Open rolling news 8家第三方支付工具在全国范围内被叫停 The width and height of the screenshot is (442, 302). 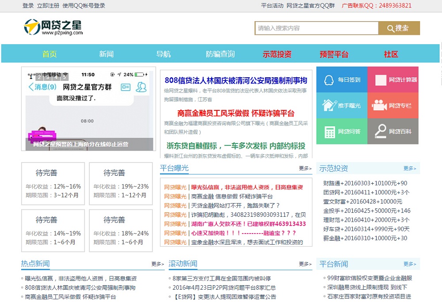[x=221, y=278]
